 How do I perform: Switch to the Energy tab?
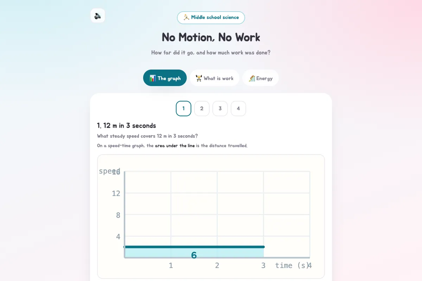[x=261, y=78]
